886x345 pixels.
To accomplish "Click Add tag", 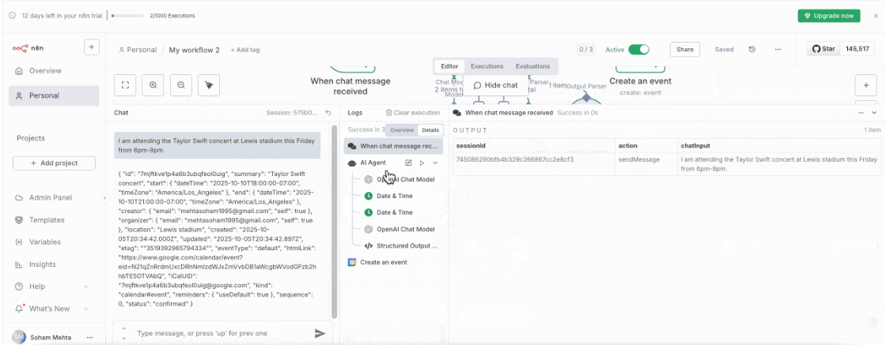I will point(245,50).
